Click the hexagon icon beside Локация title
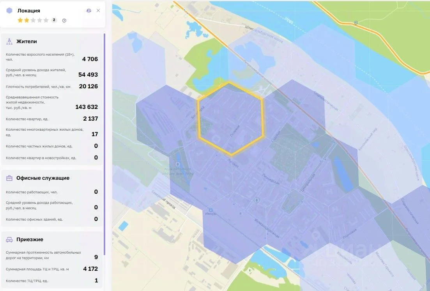Screen dimensions: 430x291 [9, 11]
